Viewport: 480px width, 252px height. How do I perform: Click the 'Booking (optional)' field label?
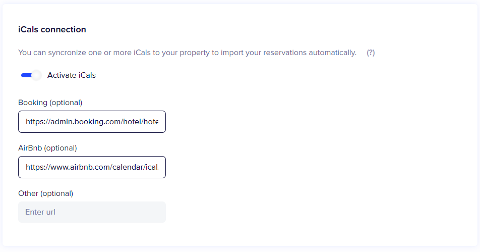pyautogui.click(x=50, y=103)
